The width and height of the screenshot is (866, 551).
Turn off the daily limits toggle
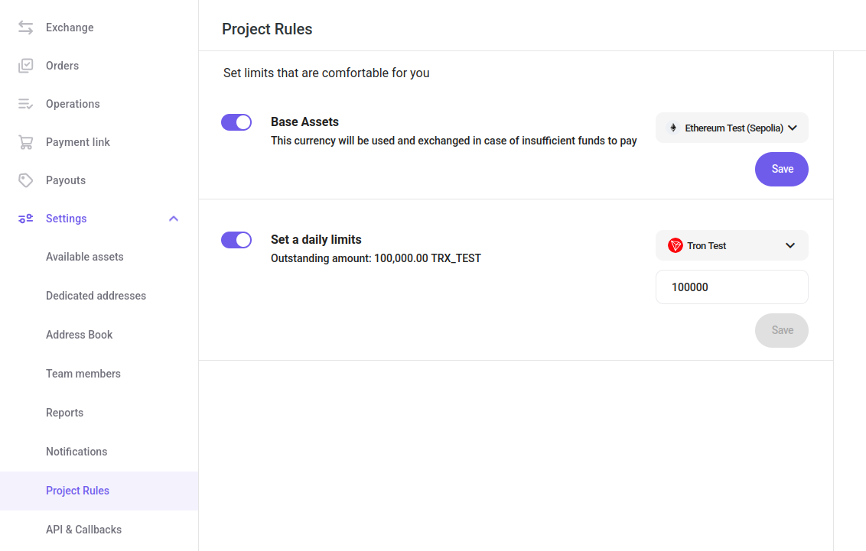click(x=236, y=240)
